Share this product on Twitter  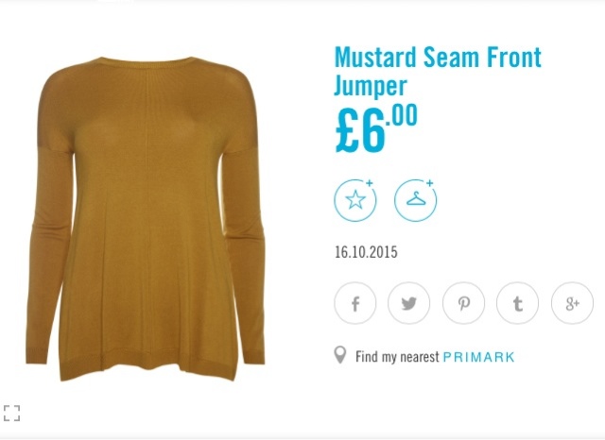pyautogui.click(x=409, y=303)
